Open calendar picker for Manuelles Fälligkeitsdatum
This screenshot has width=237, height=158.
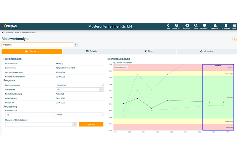75,124
